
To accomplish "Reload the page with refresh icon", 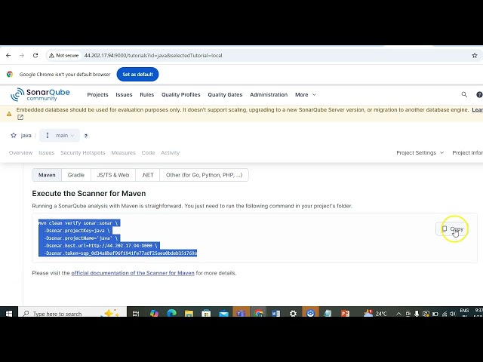I will pos(35,55).
